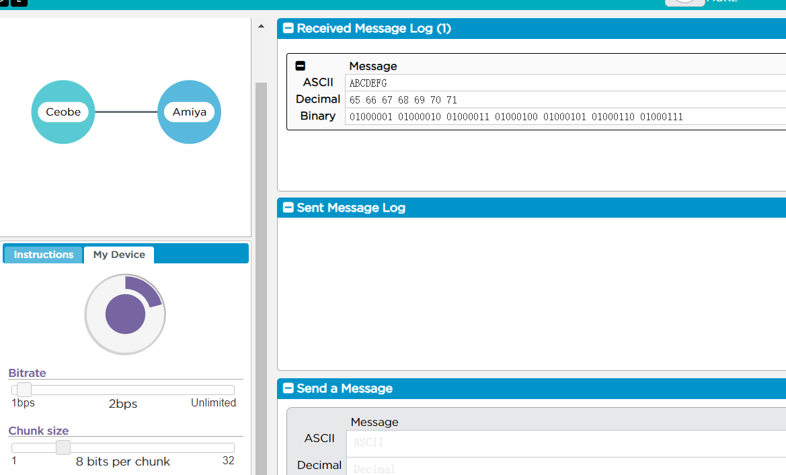
Task: Click the 1bps bitrate label
Action: click(x=23, y=403)
